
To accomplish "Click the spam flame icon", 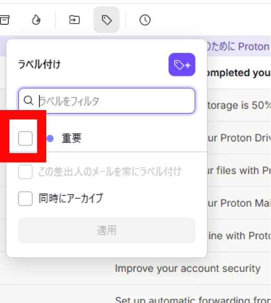I will coord(36,20).
